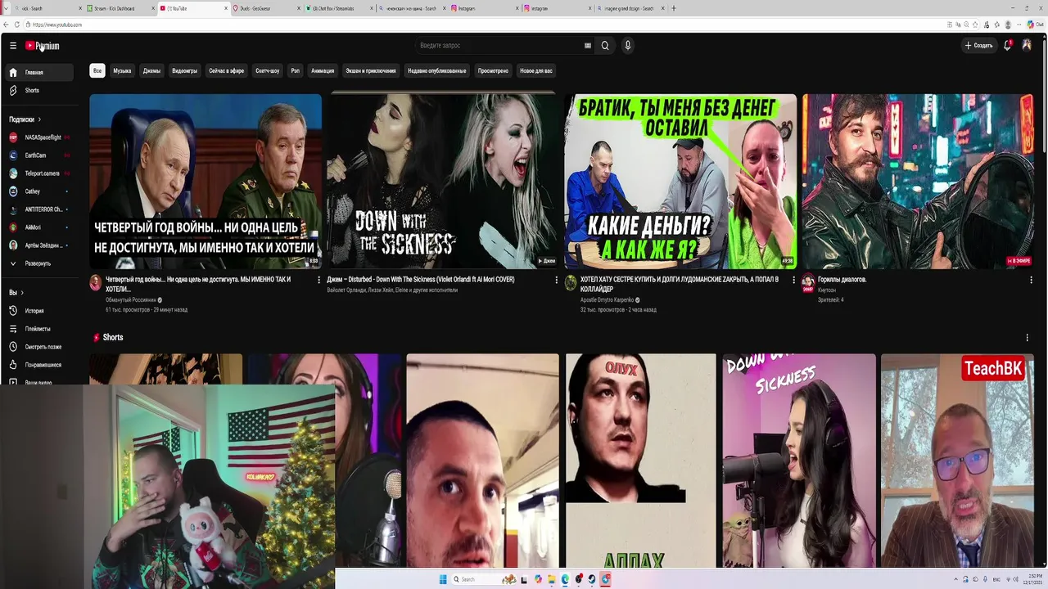Open ANTITERROR Ch... subscription
This screenshot has width=1048, height=589.
pyautogui.click(x=38, y=209)
